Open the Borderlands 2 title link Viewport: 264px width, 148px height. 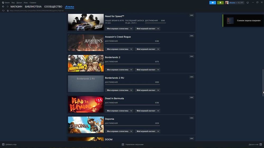click(x=113, y=57)
